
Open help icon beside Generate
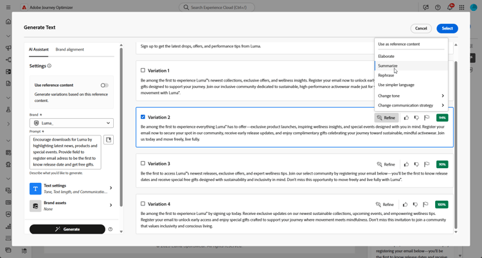coord(111,229)
